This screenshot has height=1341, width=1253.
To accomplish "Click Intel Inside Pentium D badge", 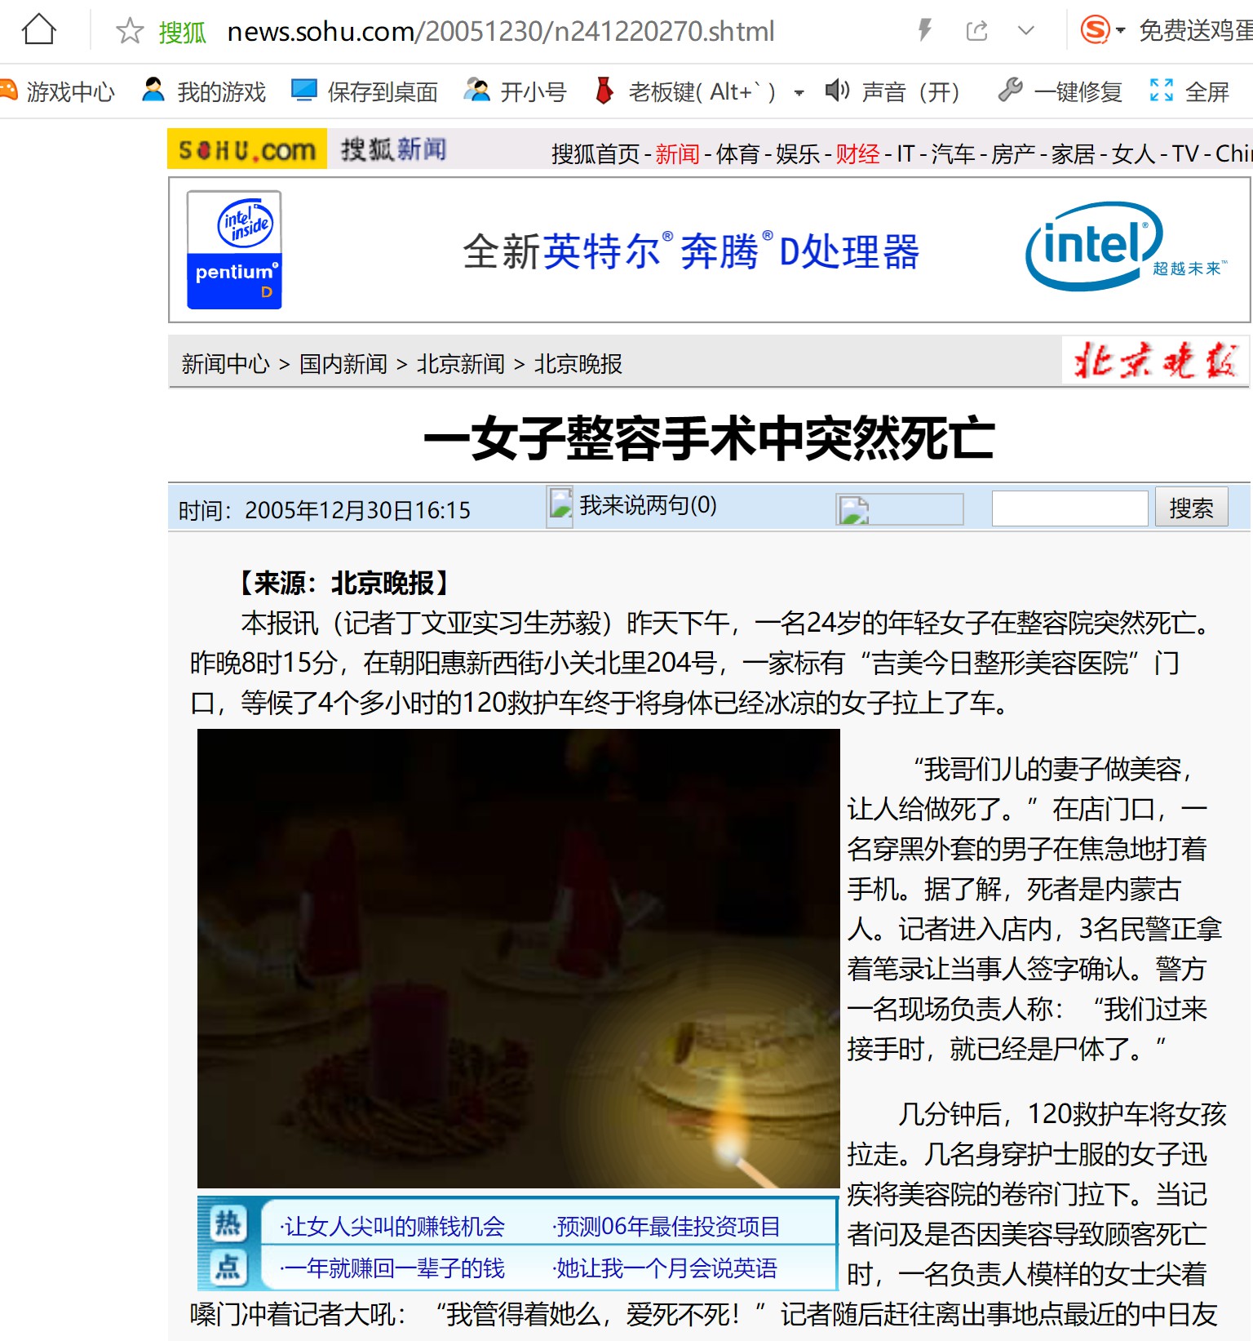I will pyautogui.click(x=234, y=250).
